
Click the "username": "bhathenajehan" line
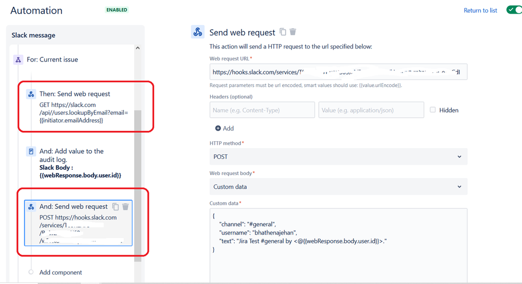(x=258, y=232)
